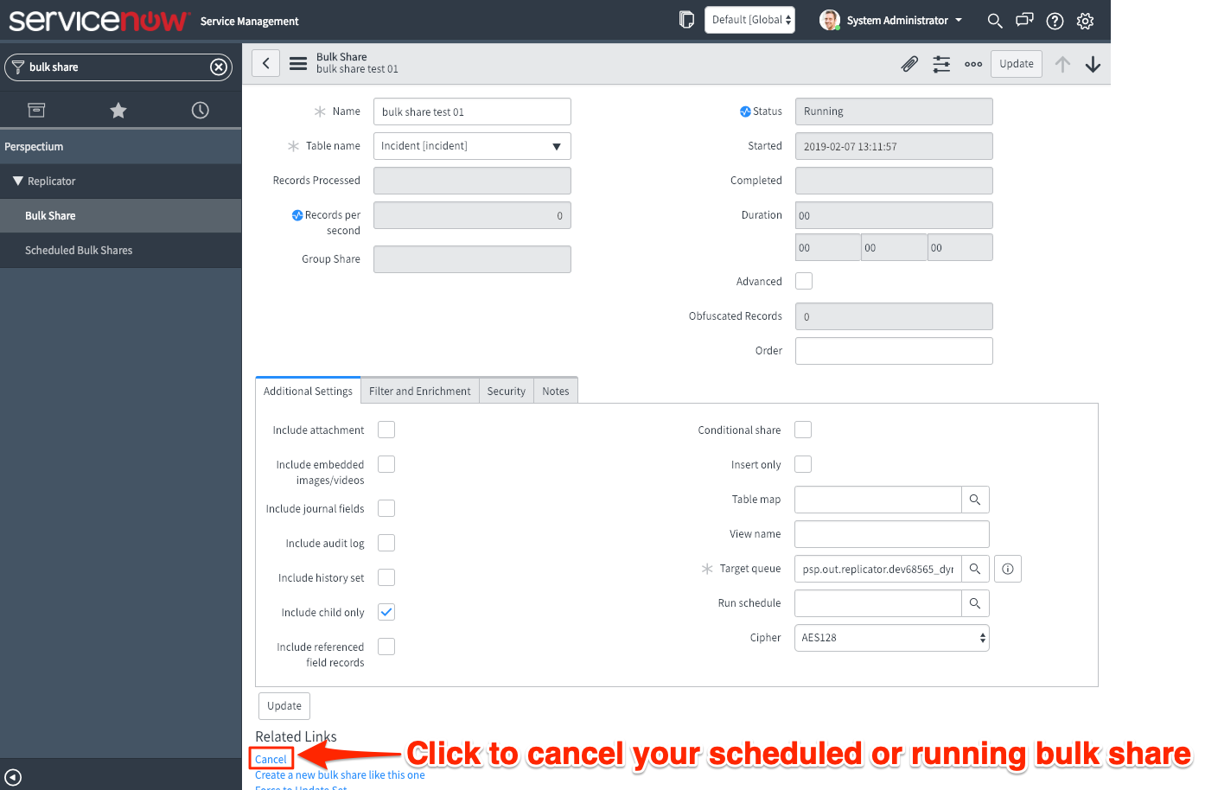The image size is (1205, 790).
Task: Enable Include history set checkbox
Action: tap(386, 577)
